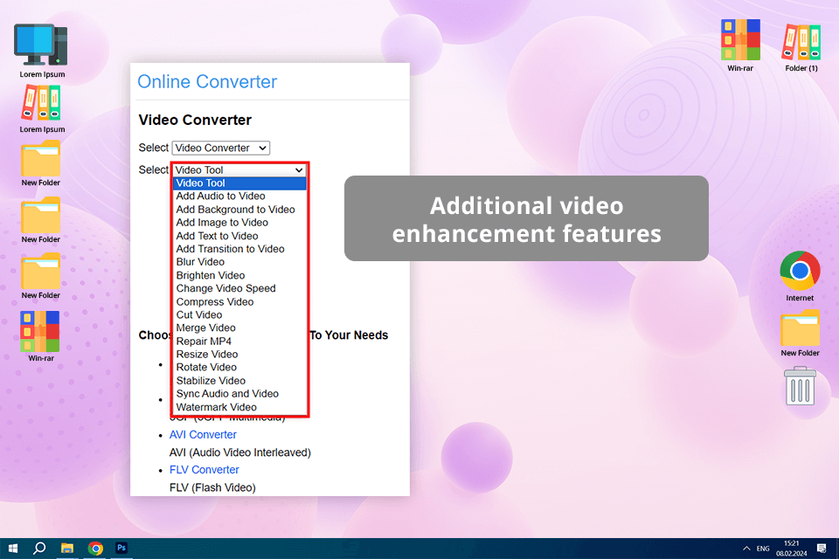Select Blur Video option
839x559 pixels.
[x=239, y=262]
